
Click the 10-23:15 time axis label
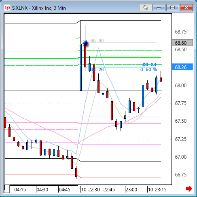pos(157,190)
